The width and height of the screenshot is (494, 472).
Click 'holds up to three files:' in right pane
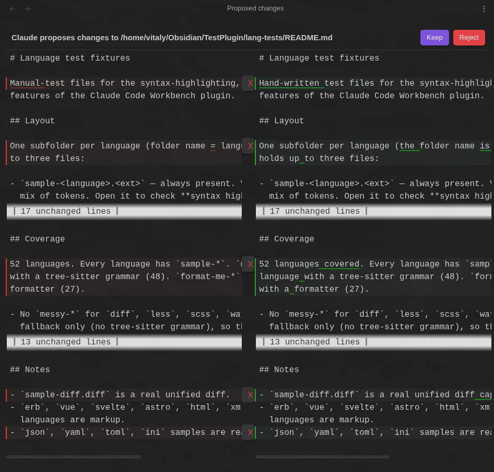click(319, 158)
